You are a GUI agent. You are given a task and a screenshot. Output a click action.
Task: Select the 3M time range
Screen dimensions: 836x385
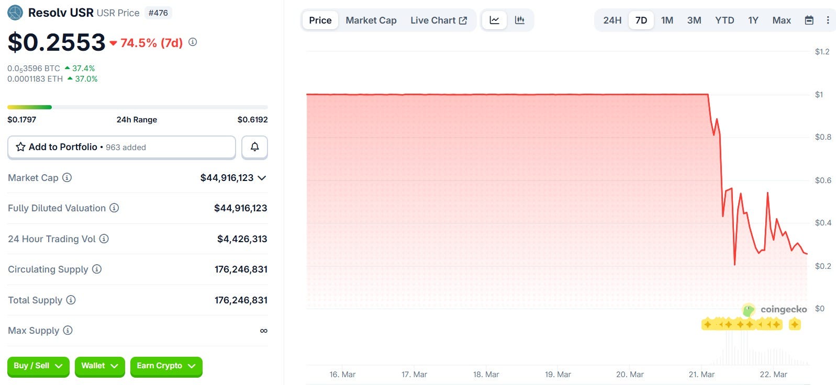[x=694, y=20]
